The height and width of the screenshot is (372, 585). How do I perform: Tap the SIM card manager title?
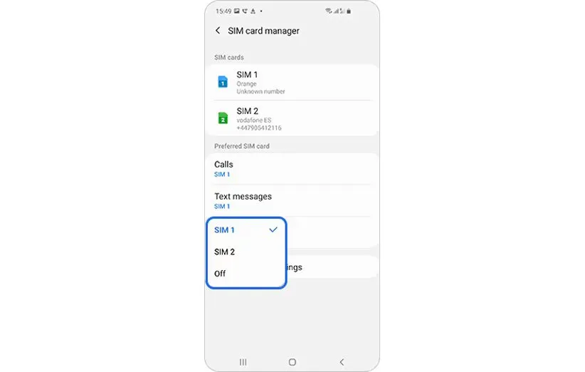click(263, 31)
